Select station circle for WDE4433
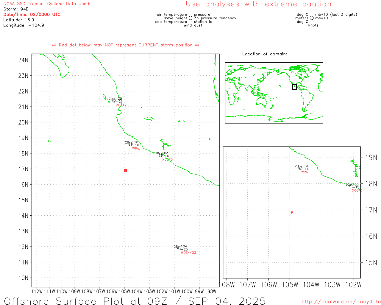The width and height of the screenshot is (381, 305). tap(179, 248)
